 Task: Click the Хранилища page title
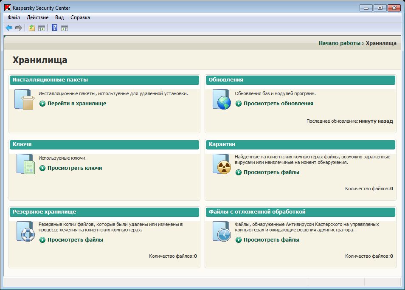pyautogui.click(x=40, y=60)
